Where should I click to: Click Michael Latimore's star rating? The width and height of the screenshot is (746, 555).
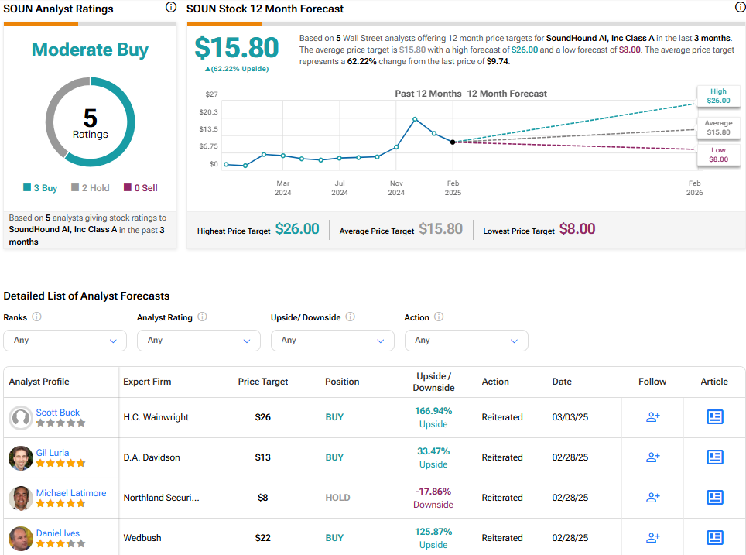pyautogui.click(x=61, y=503)
